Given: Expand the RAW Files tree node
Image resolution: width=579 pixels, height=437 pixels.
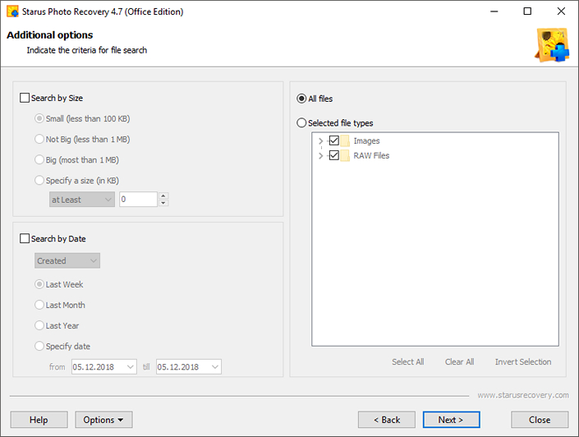Looking at the screenshot, I should coord(320,155).
